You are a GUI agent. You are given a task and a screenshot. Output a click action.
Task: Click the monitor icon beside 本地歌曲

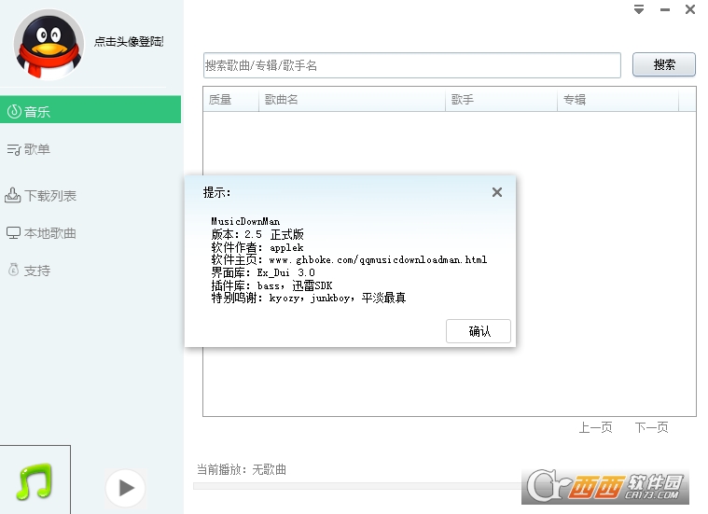[x=13, y=233]
